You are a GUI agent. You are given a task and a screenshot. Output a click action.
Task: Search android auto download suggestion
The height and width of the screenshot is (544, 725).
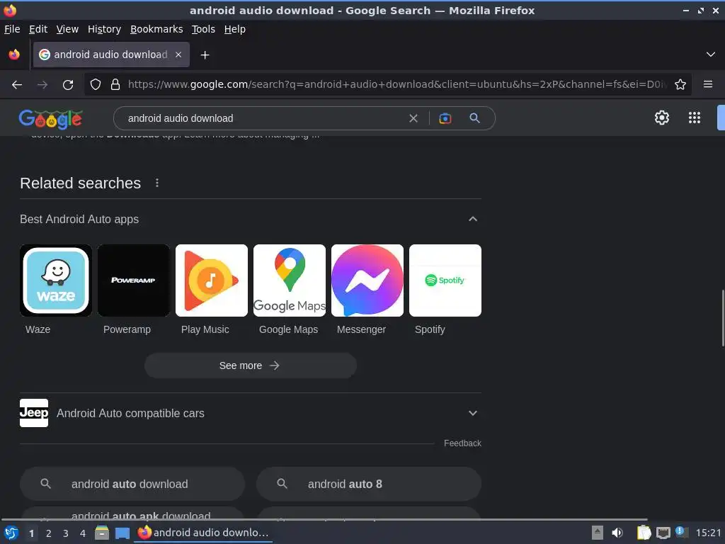[132, 484]
